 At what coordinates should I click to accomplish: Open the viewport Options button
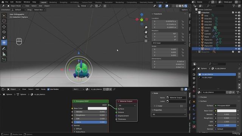185,10
